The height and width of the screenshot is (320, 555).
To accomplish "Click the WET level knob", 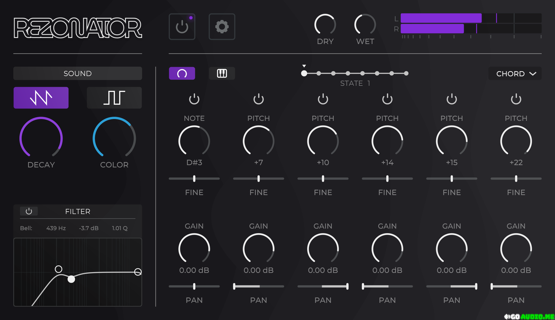I will click(365, 25).
